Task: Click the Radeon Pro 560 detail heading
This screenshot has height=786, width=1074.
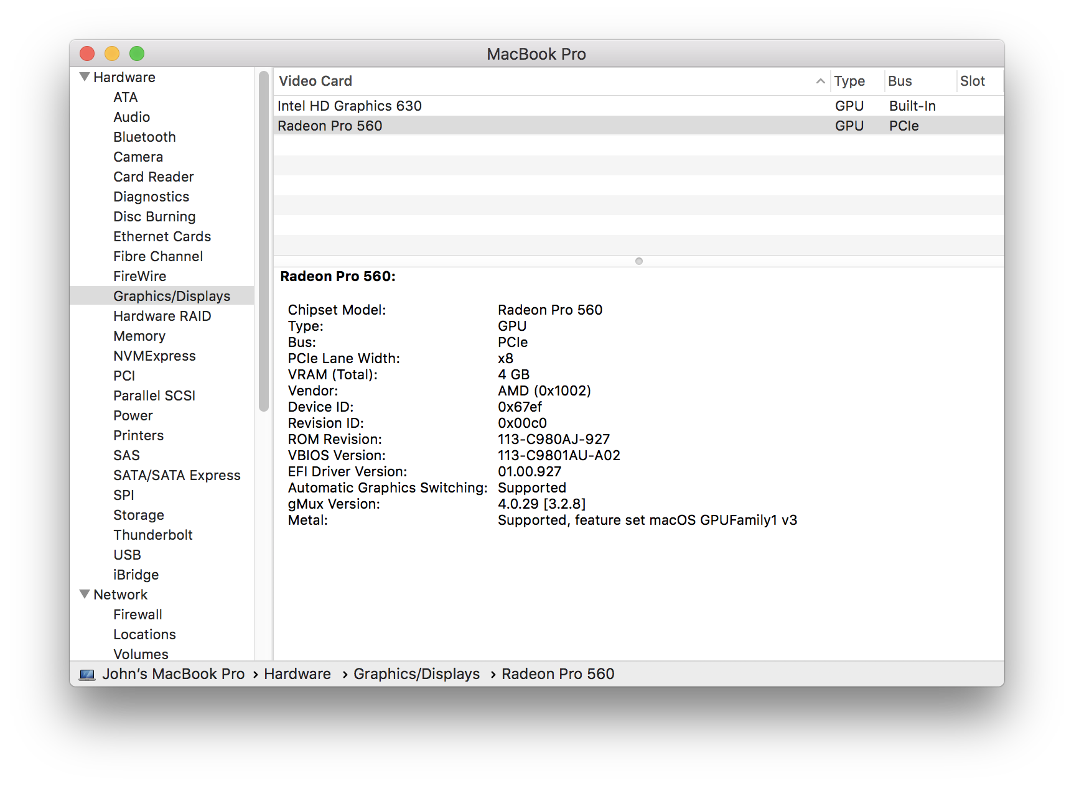Action: click(x=338, y=276)
